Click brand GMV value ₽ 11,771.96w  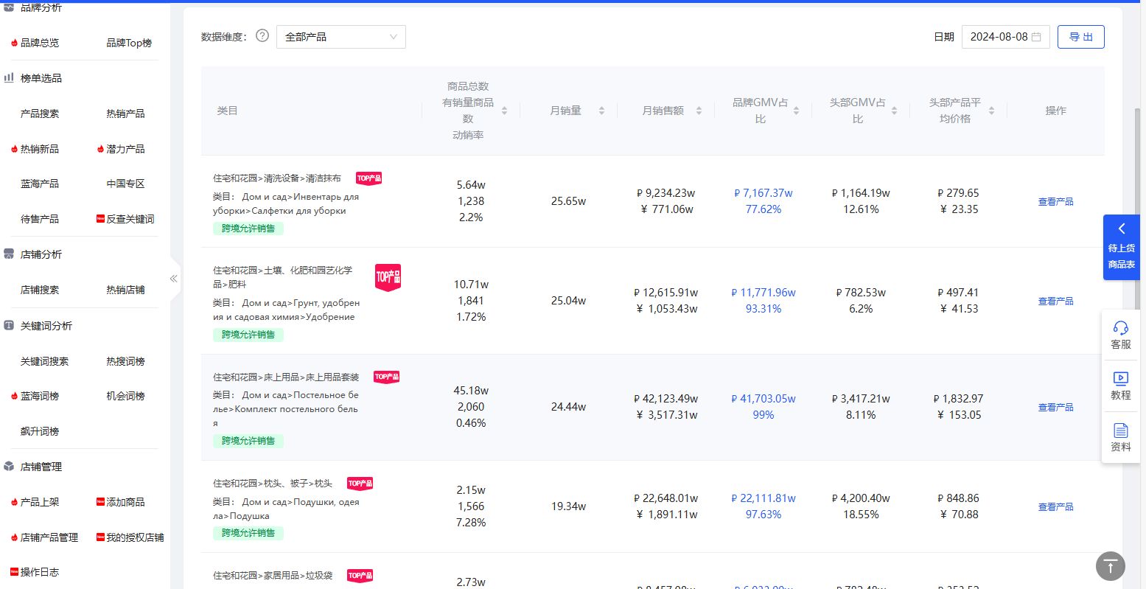764,293
